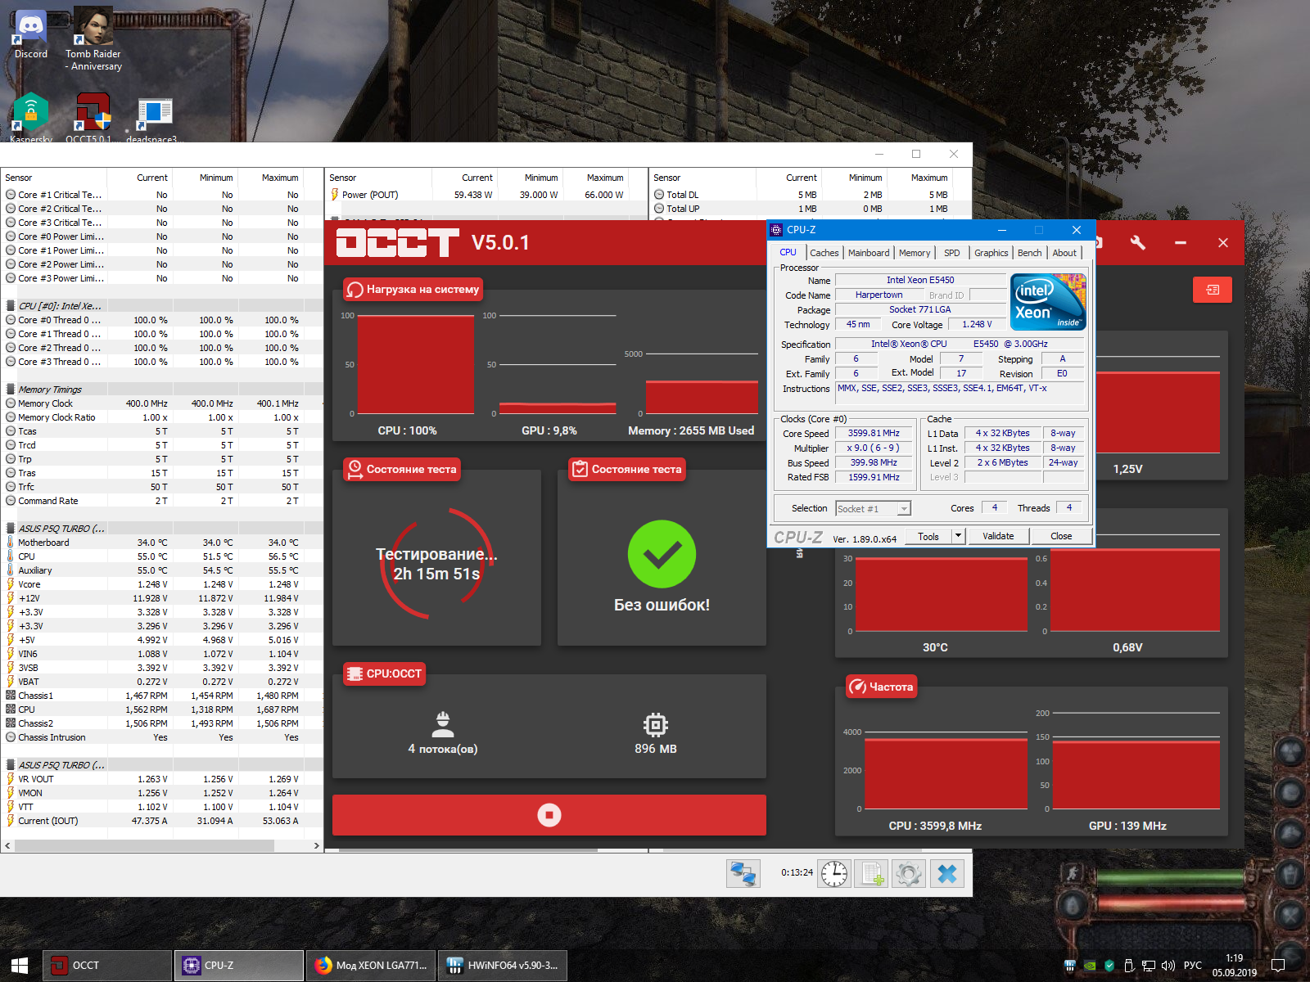The width and height of the screenshot is (1310, 982).
Task: Click the HWiNFO network computers icon
Action: (x=743, y=873)
